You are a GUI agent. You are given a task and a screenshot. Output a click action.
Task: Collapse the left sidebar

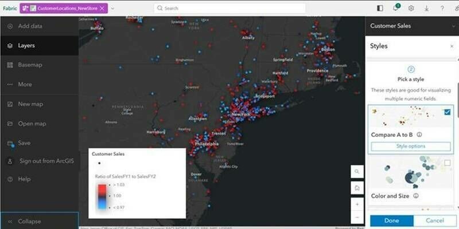point(39,221)
